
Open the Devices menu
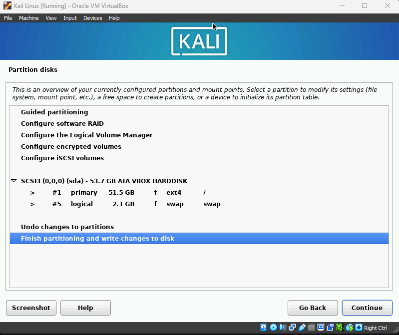[x=92, y=18]
